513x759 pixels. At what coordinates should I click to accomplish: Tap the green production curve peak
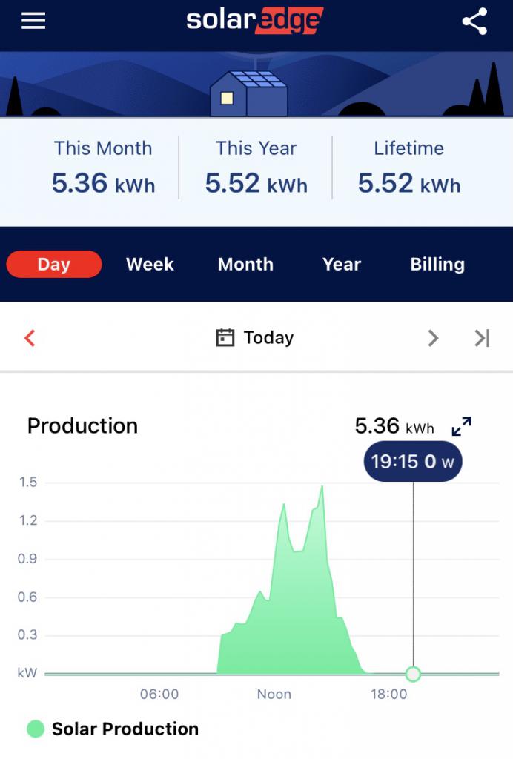click(x=322, y=486)
